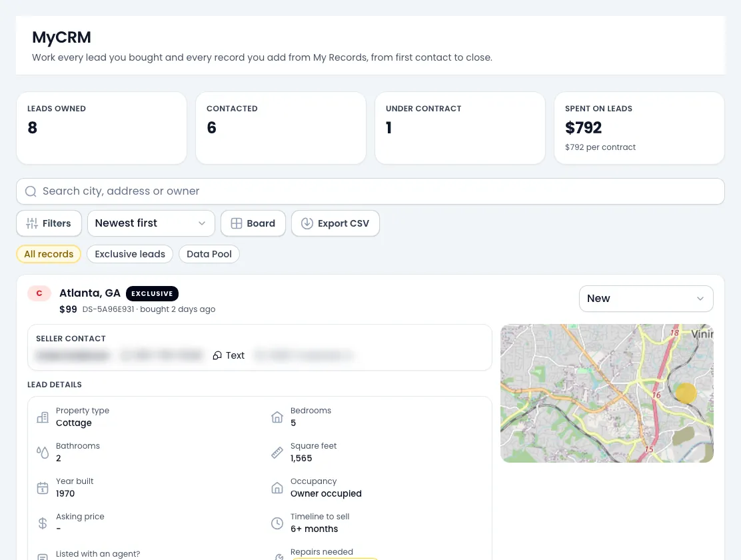
Task: Click the 'LEAD DETAILS' heading
Action: tap(55, 385)
